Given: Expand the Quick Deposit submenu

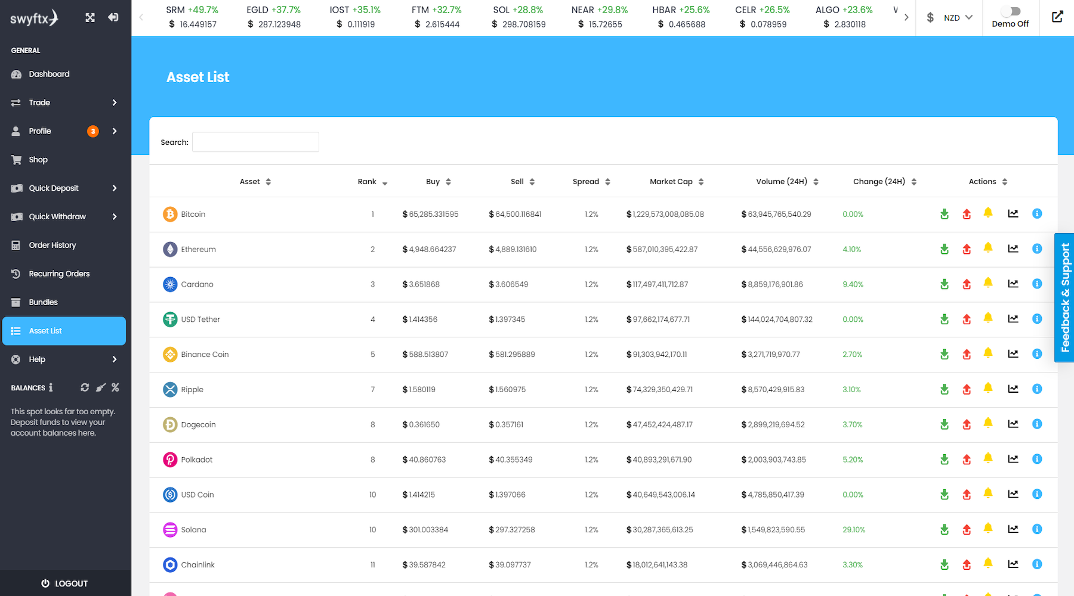Looking at the screenshot, I should point(64,188).
